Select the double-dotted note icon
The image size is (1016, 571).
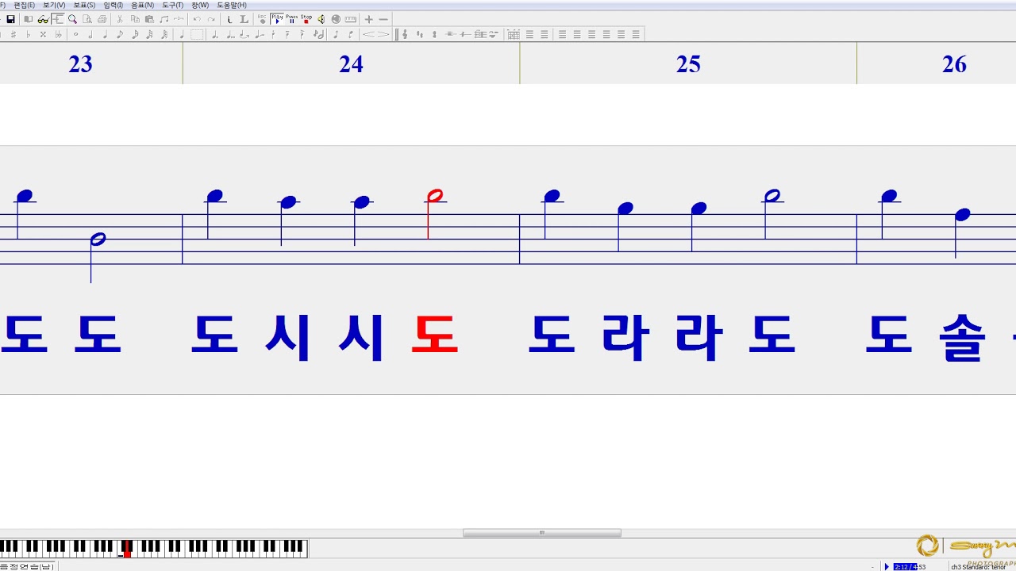point(230,34)
